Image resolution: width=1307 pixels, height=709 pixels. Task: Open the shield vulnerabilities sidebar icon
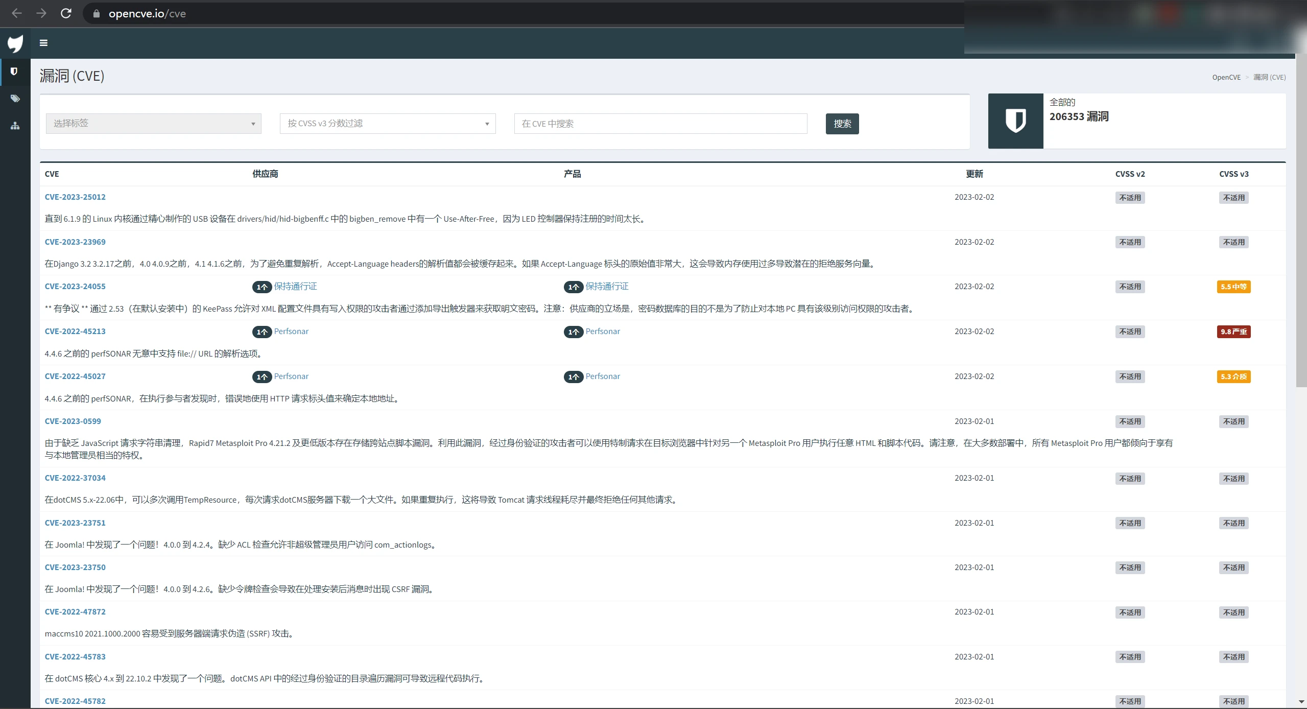(x=14, y=72)
